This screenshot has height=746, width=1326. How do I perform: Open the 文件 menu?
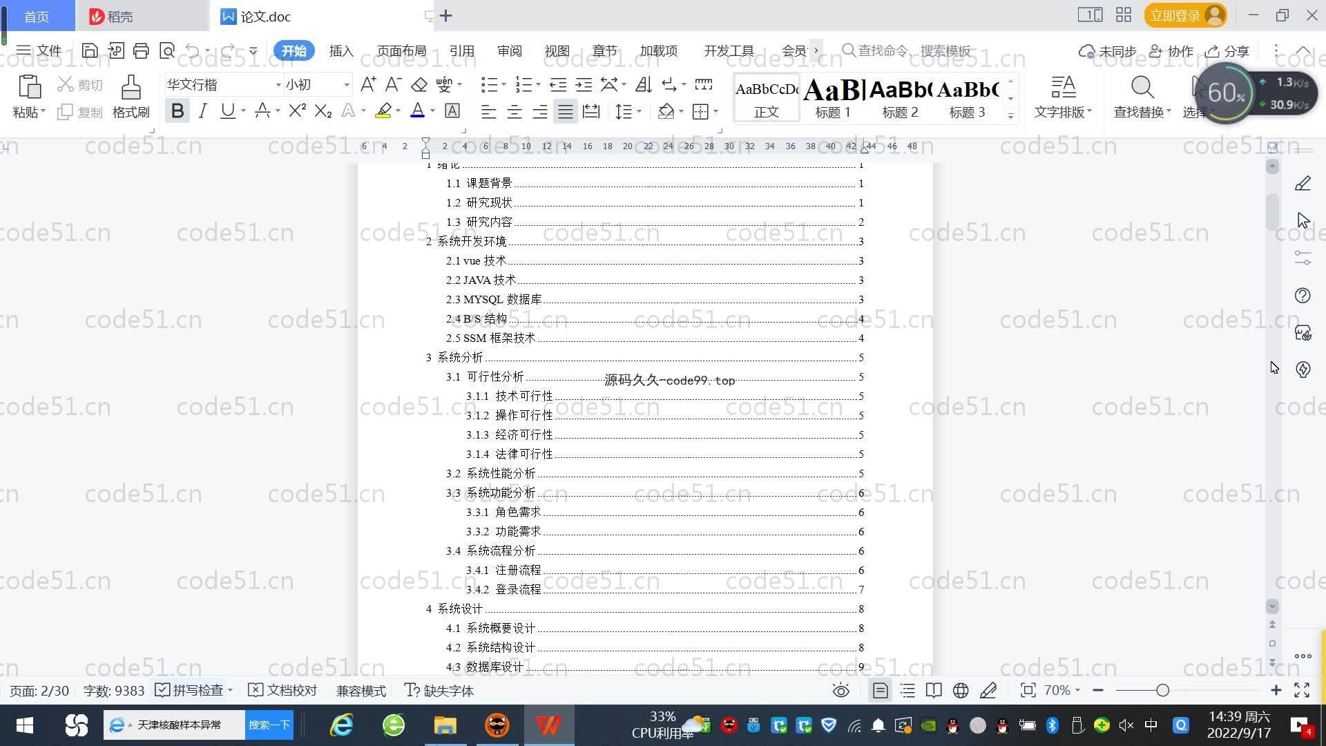(x=39, y=50)
